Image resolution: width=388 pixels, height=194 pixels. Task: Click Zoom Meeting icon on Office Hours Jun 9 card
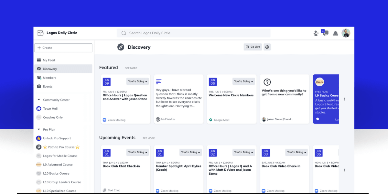coord(104,120)
